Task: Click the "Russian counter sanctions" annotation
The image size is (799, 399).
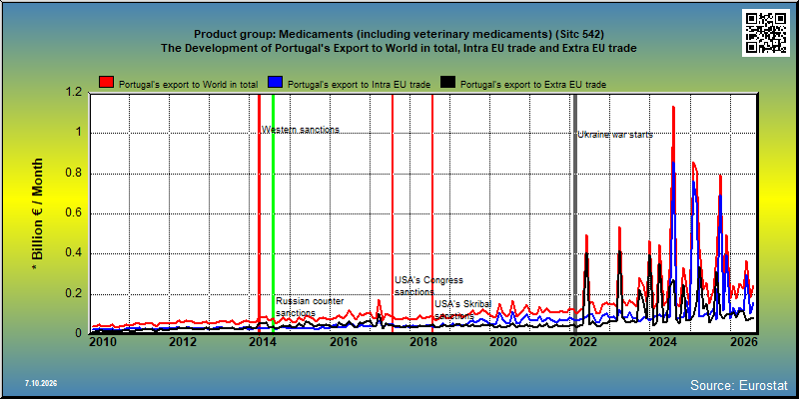Action: [310, 306]
